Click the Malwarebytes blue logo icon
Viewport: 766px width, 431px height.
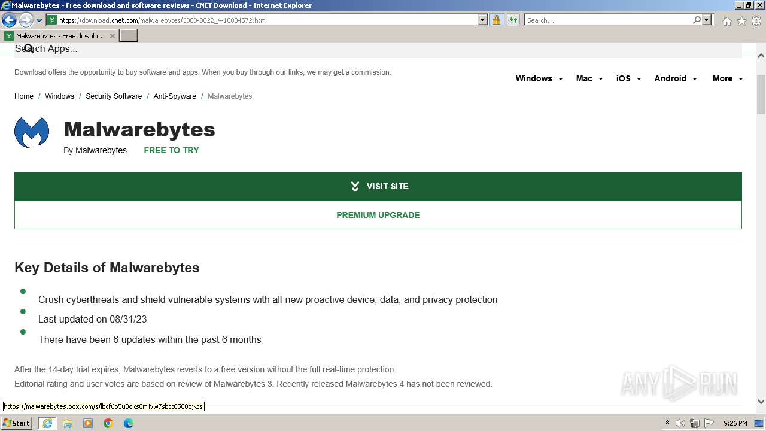(x=32, y=132)
